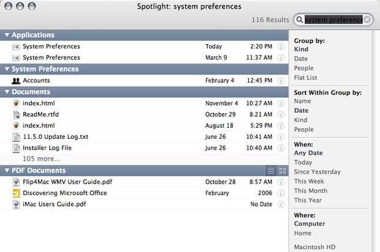Switch PDF Documents to list view
This screenshot has width=380, height=252.
(271, 171)
